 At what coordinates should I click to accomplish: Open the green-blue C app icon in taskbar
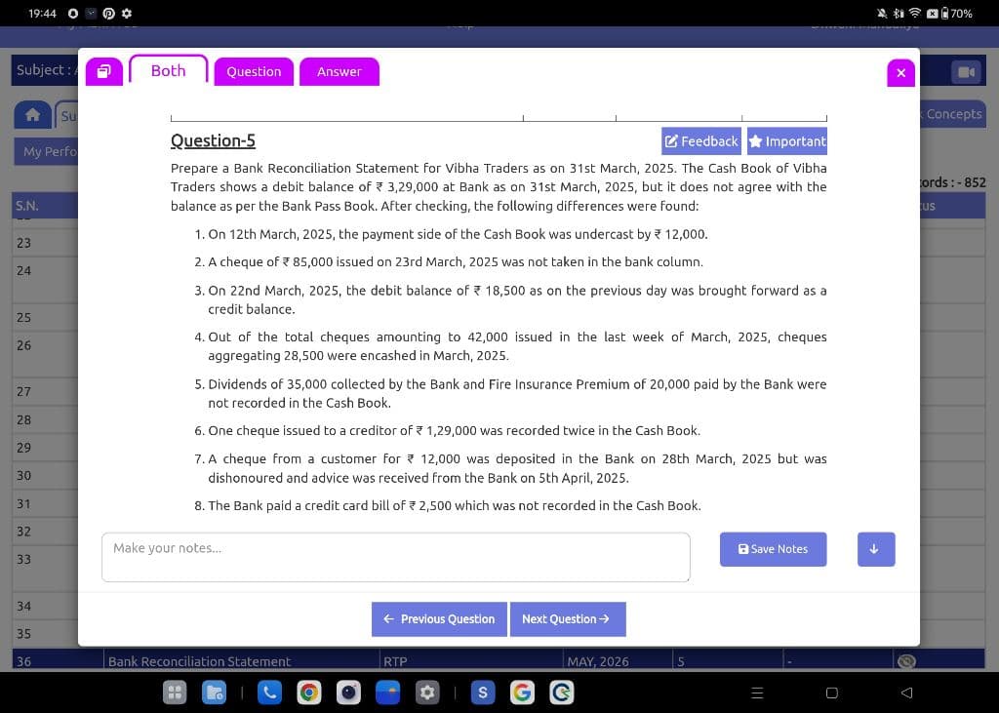point(562,693)
